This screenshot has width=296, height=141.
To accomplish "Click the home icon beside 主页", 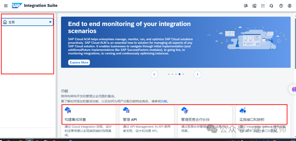I will point(5,22).
